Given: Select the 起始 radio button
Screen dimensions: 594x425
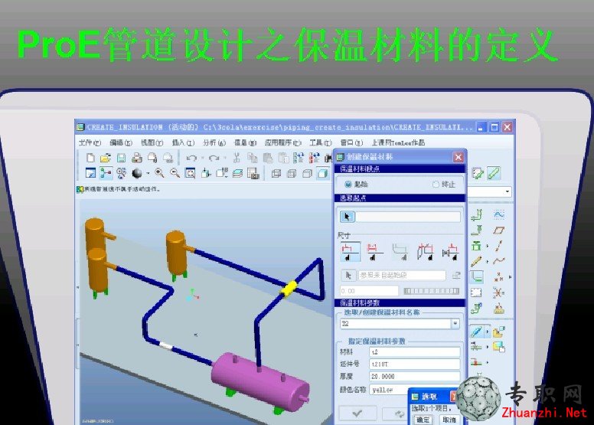Looking at the screenshot, I should 348,185.
